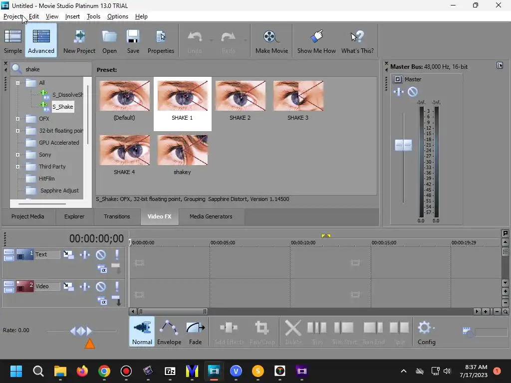
Task: Open compositing mode for Video track
Action: (102, 301)
